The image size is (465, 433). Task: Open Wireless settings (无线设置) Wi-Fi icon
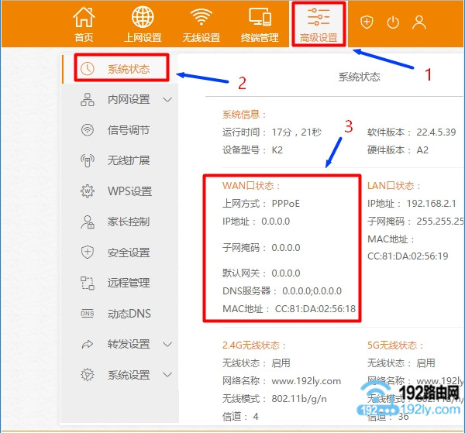[x=201, y=18]
